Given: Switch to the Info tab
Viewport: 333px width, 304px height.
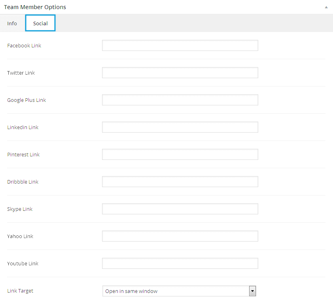Looking at the screenshot, I should (12, 23).
